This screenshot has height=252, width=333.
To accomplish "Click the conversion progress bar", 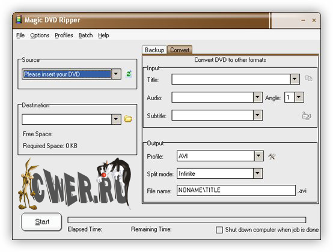I will tap(187, 220).
